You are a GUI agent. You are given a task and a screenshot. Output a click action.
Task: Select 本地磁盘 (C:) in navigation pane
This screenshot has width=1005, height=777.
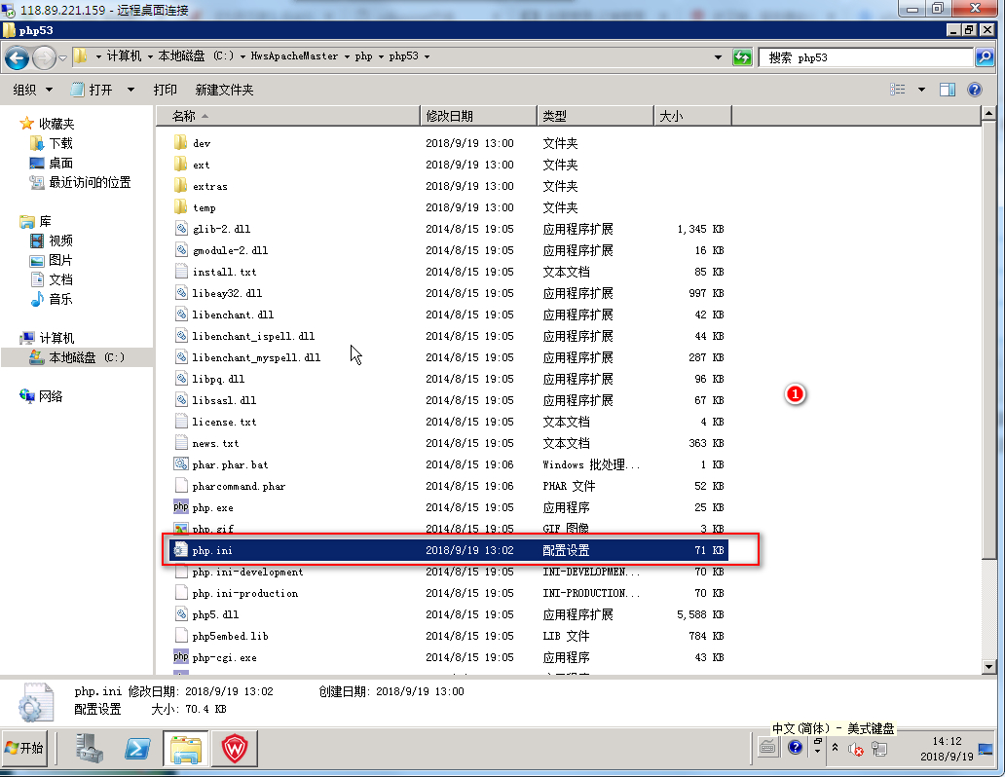[87, 357]
